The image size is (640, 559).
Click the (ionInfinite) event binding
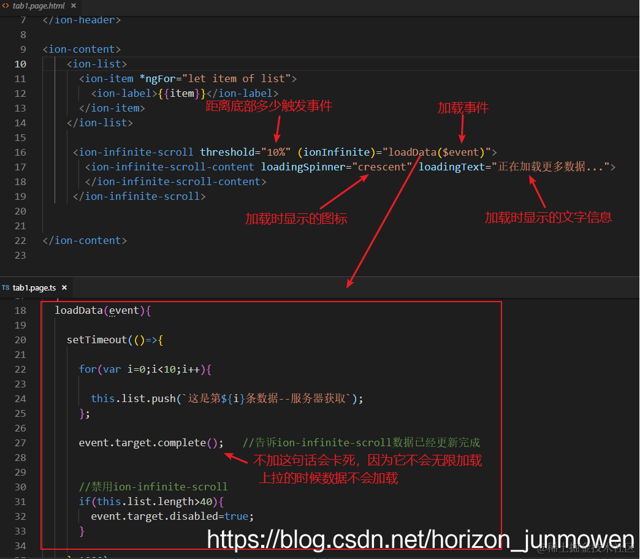(337, 152)
